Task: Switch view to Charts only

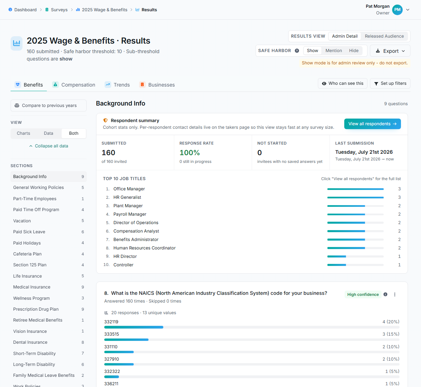Action: tap(23, 133)
